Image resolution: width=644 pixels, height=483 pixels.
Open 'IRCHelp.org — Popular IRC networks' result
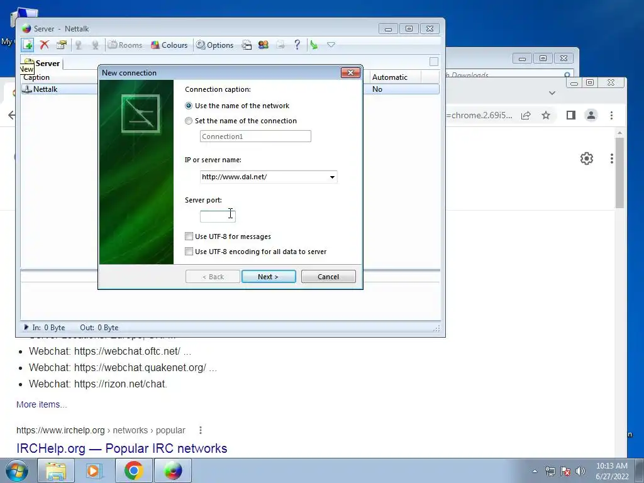(x=121, y=448)
